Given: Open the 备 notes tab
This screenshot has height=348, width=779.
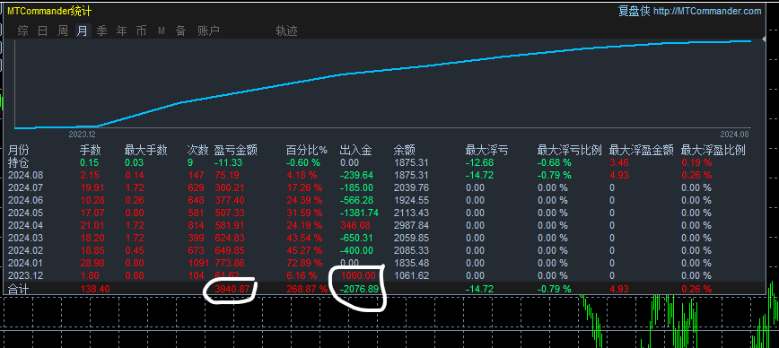Looking at the screenshot, I should click(180, 30).
